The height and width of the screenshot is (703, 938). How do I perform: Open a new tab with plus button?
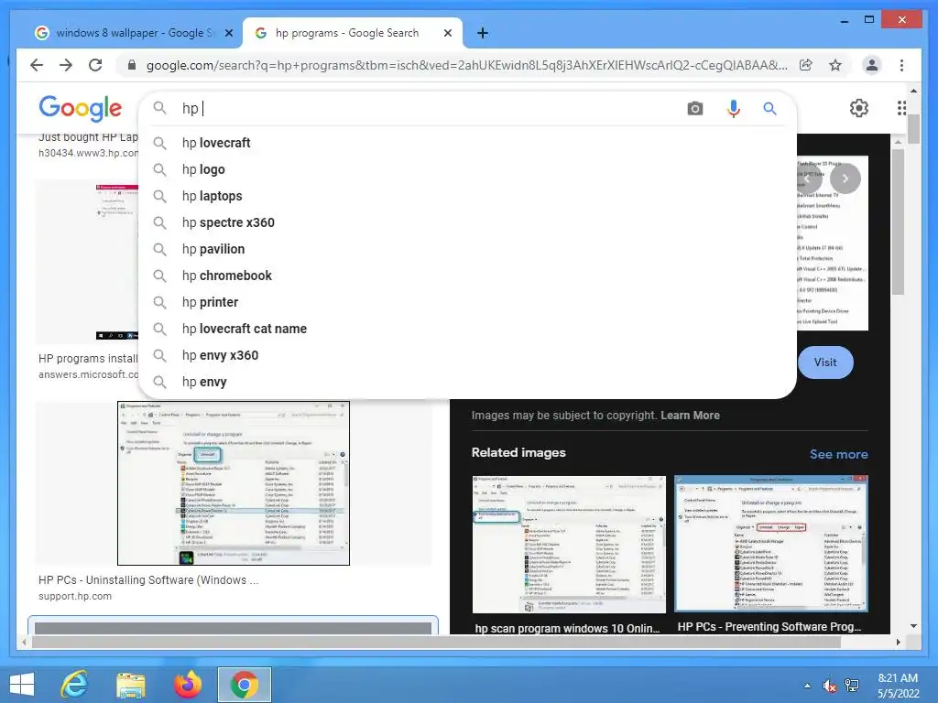click(483, 34)
